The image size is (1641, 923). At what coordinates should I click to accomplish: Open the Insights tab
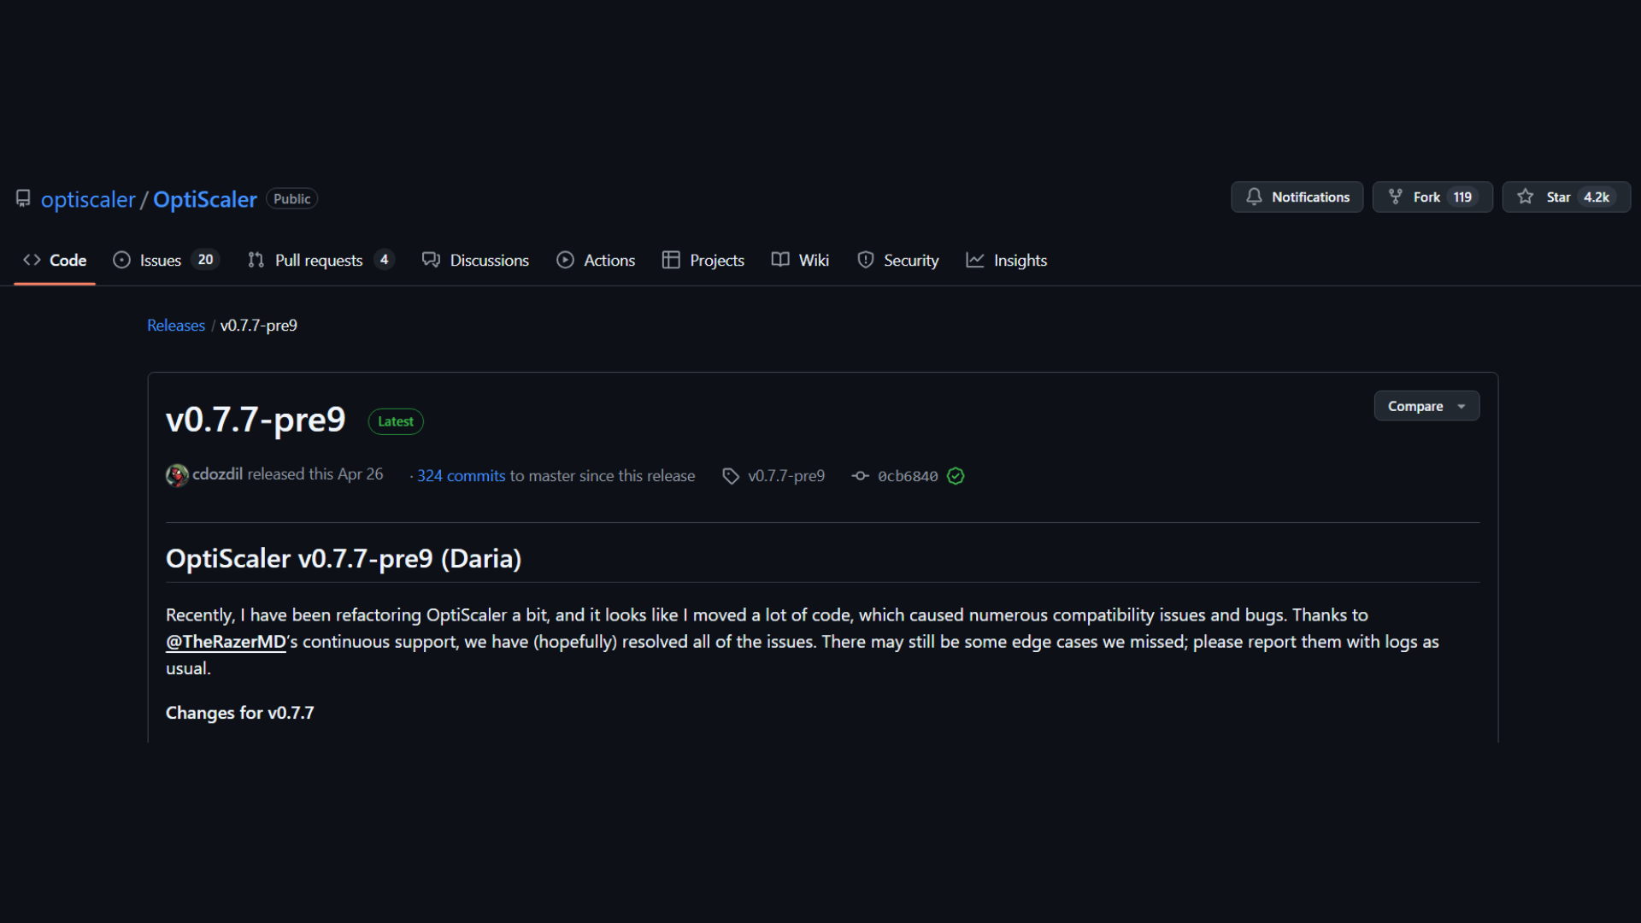pyautogui.click(x=1006, y=260)
